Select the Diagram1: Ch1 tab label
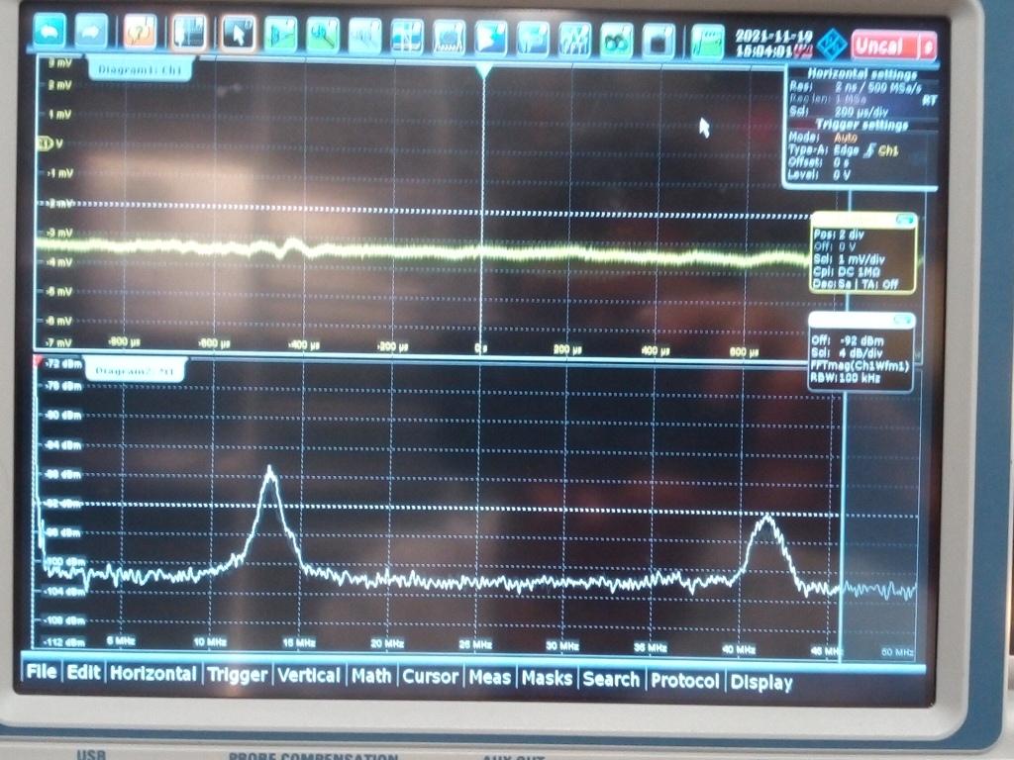This screenshot has width=1014, height=760. click(140, 70)
